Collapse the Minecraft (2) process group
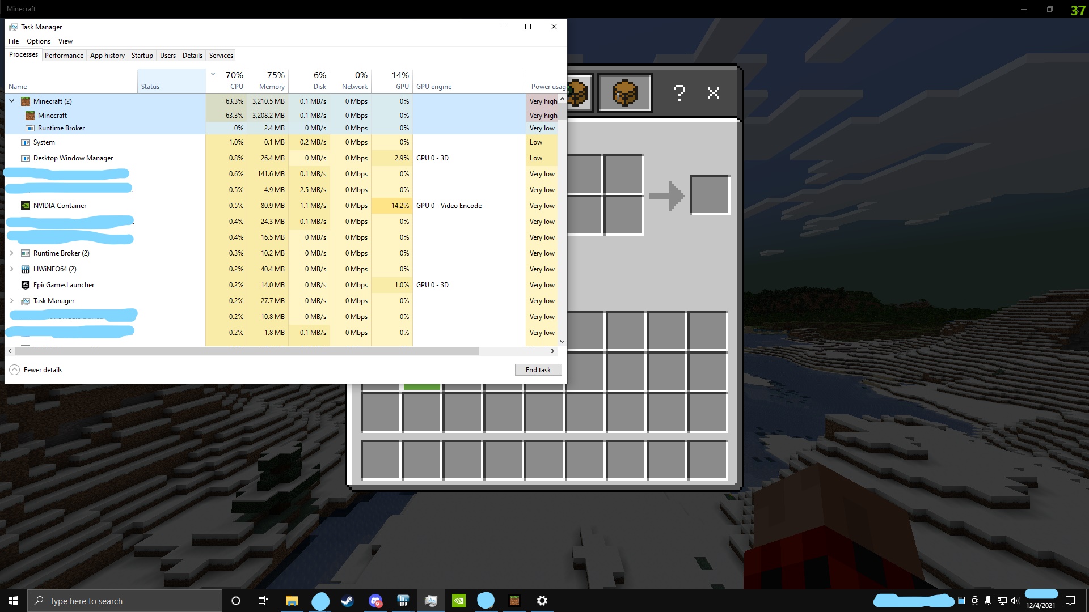Viewport: 1089px width, 612px height. pos(12,101)
